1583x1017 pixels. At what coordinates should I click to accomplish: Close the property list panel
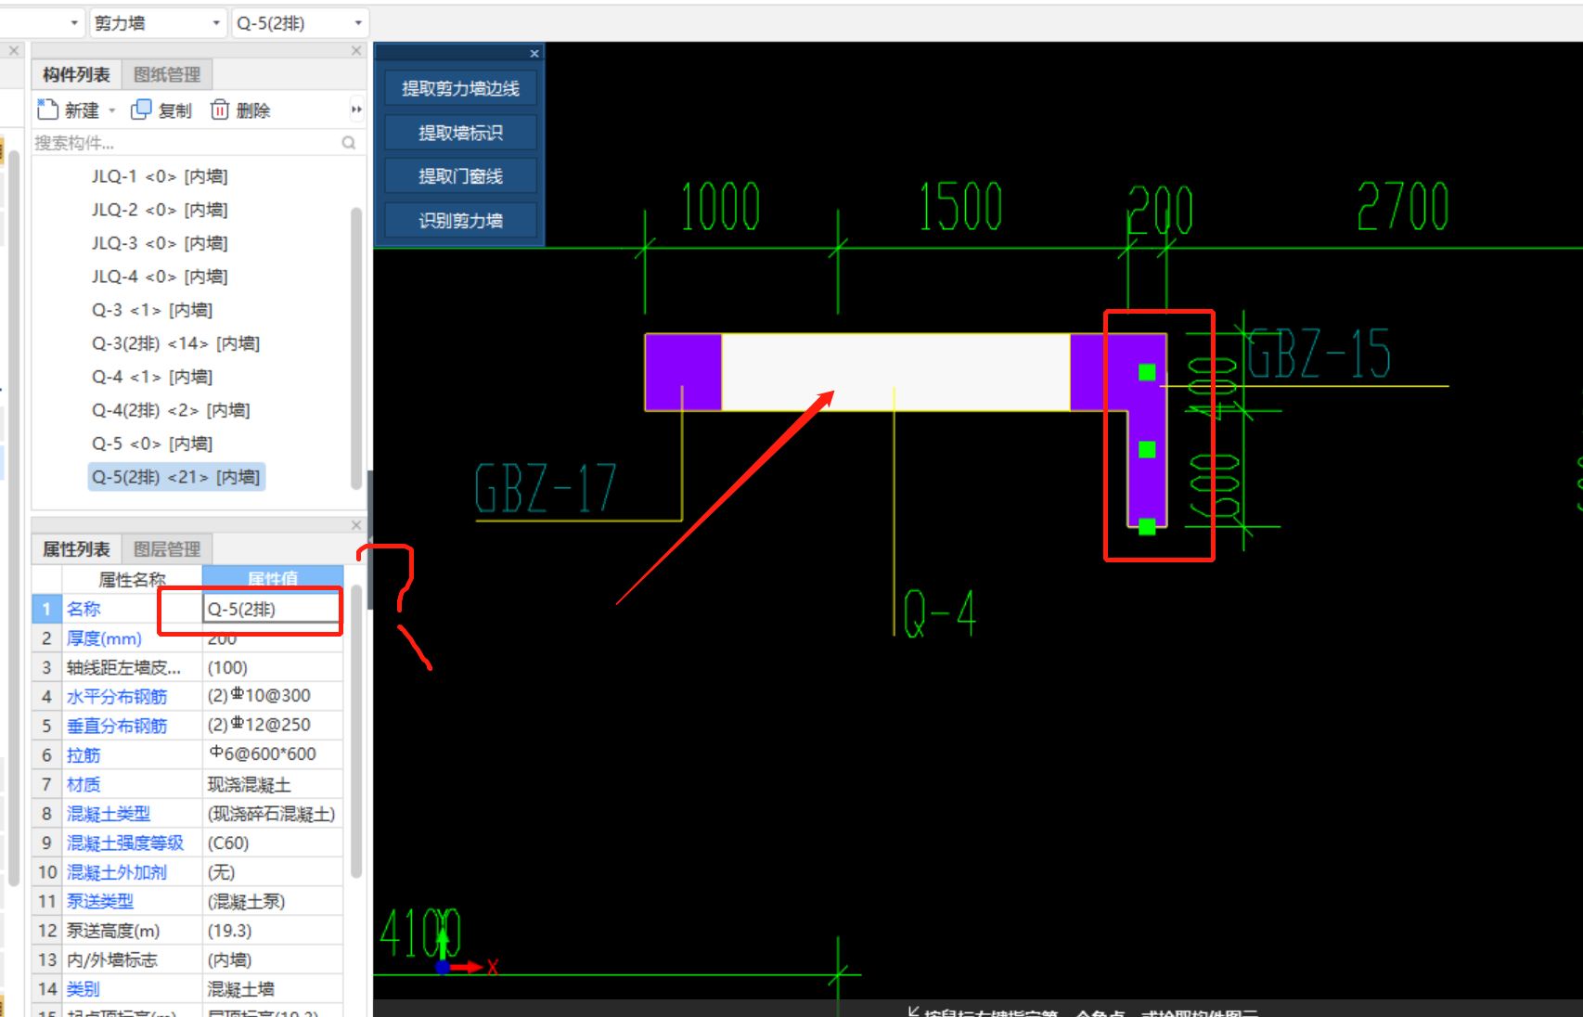(356, 525)
